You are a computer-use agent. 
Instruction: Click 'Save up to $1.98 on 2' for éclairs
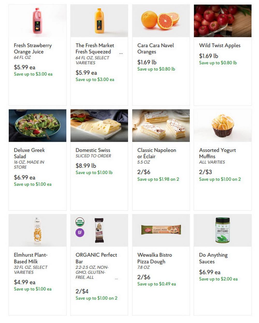click(x=158, y=179)
